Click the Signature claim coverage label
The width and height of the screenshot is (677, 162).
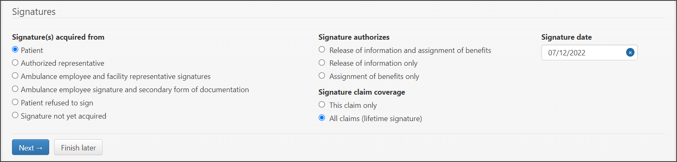(362, 92)
